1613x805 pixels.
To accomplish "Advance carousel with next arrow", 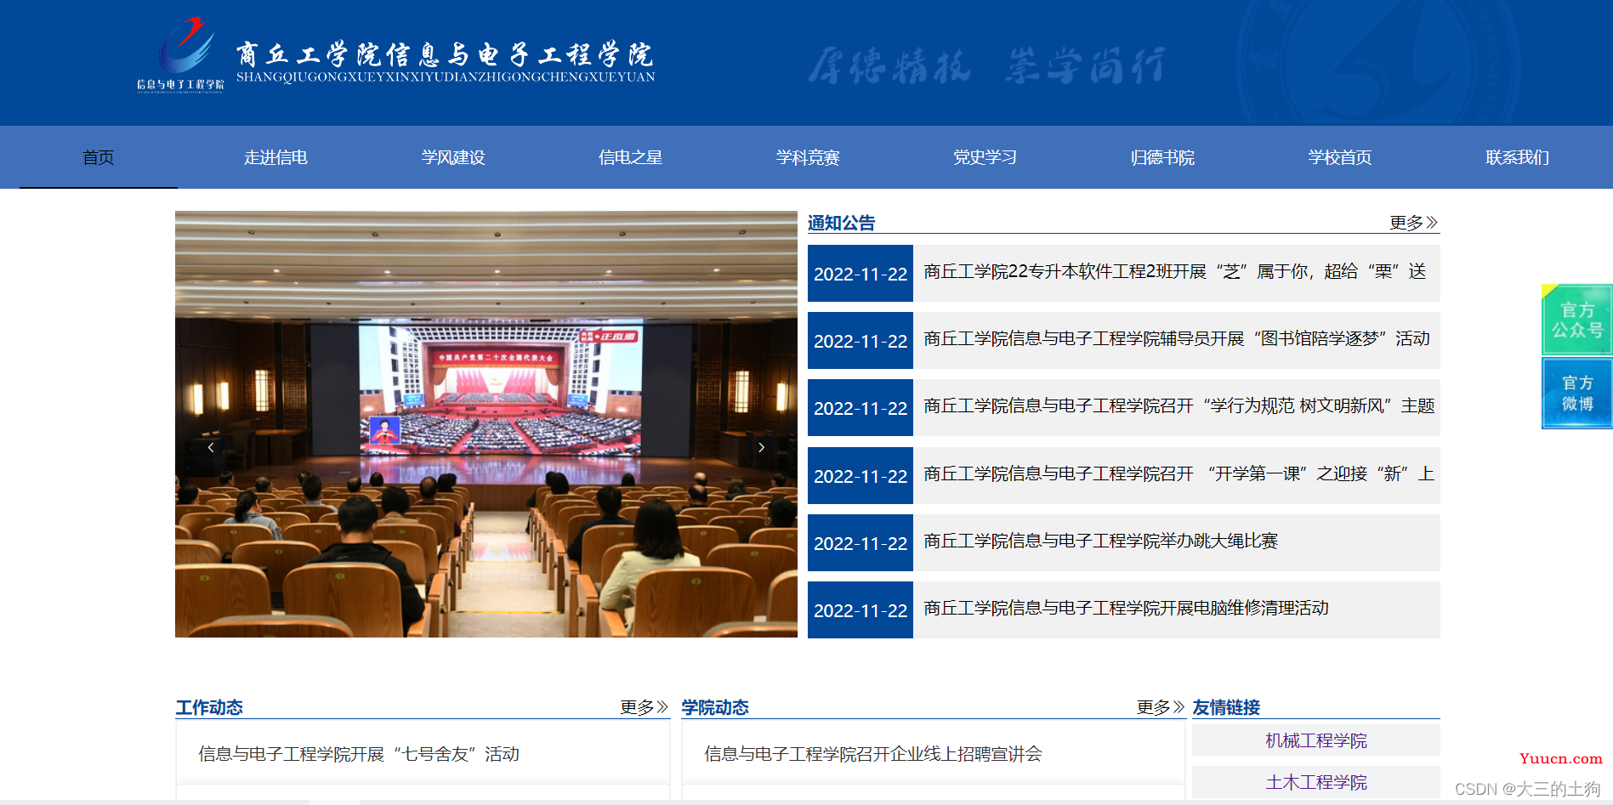I will coord(761,447).
